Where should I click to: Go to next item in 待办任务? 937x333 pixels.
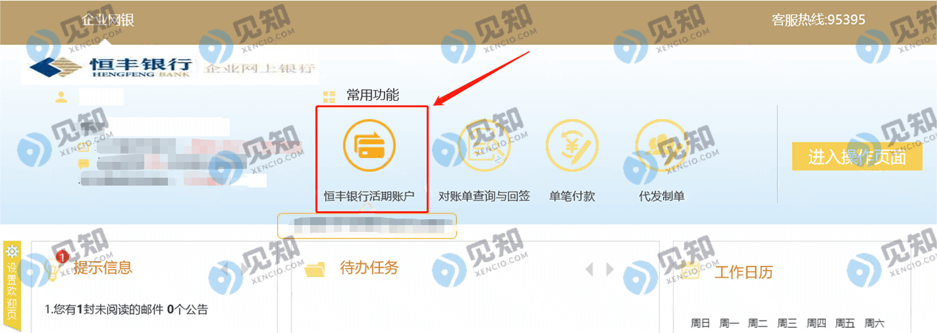coord(610,269)
